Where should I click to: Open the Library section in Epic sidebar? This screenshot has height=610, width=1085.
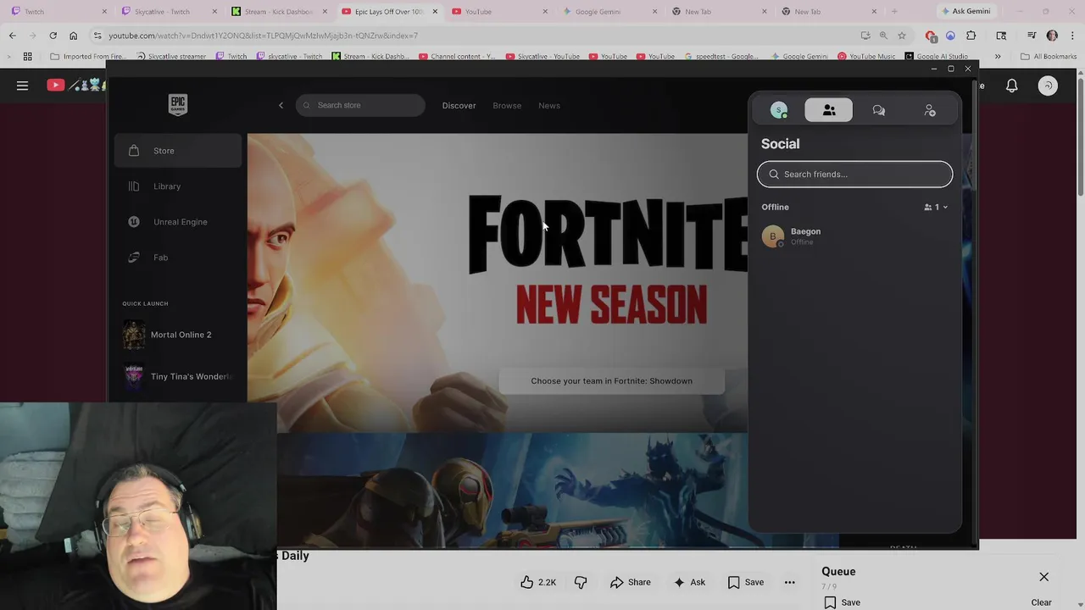tap(178, 186)
